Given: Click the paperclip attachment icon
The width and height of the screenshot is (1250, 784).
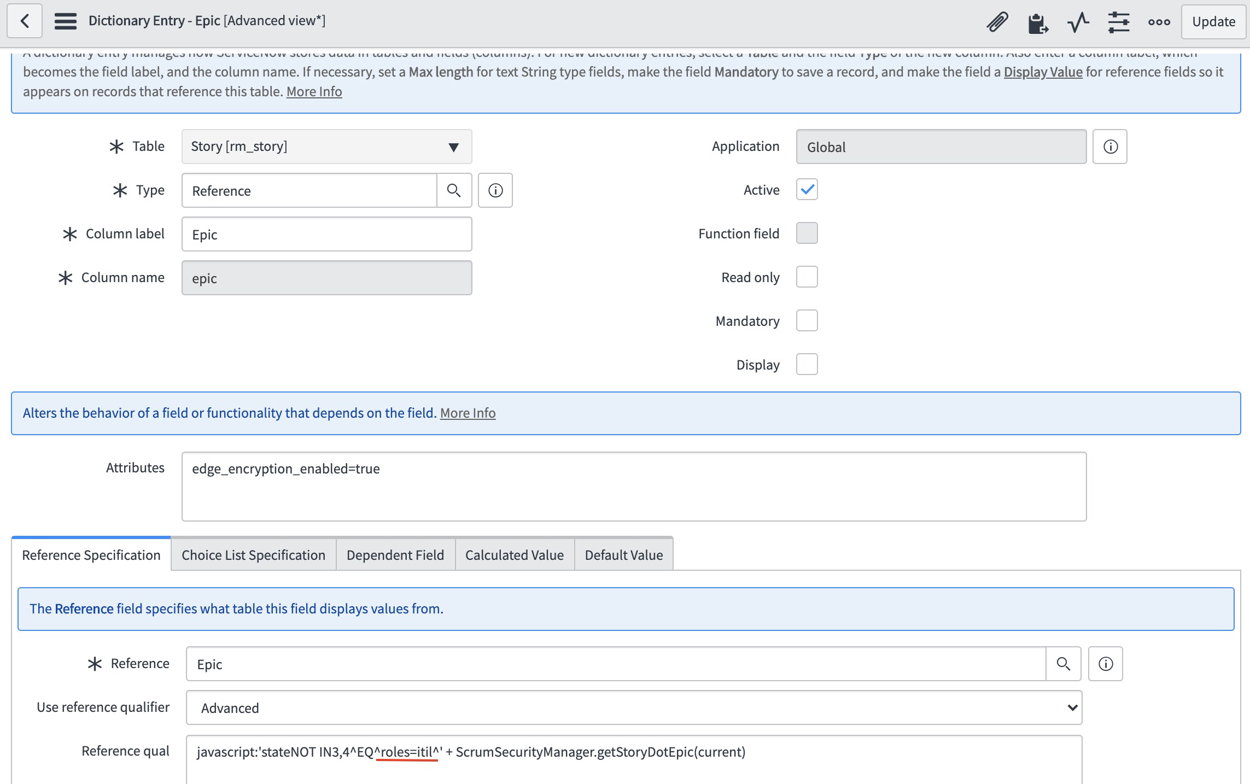Looking at the screenshot, I should [x=997, y=21].
